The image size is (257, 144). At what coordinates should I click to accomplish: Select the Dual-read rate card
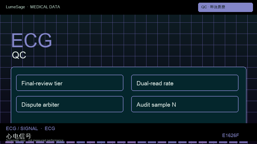pyautogui.click(x=185, y=83)
